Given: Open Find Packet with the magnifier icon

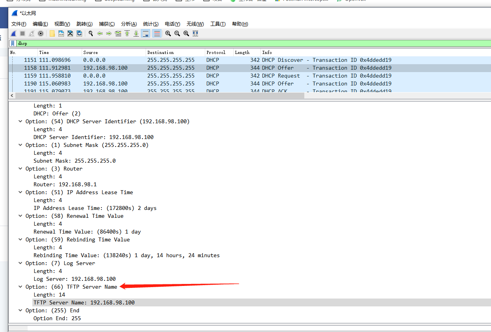Looking at the screenshot, I should [91, 33].
